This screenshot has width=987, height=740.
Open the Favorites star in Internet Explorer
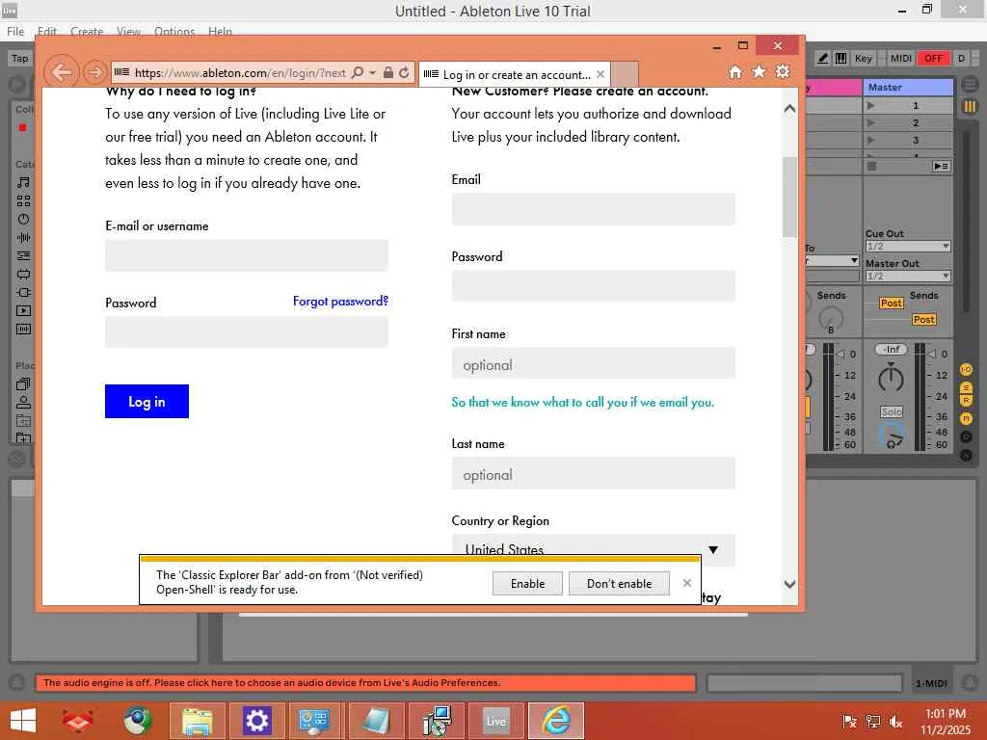[760, 71]
